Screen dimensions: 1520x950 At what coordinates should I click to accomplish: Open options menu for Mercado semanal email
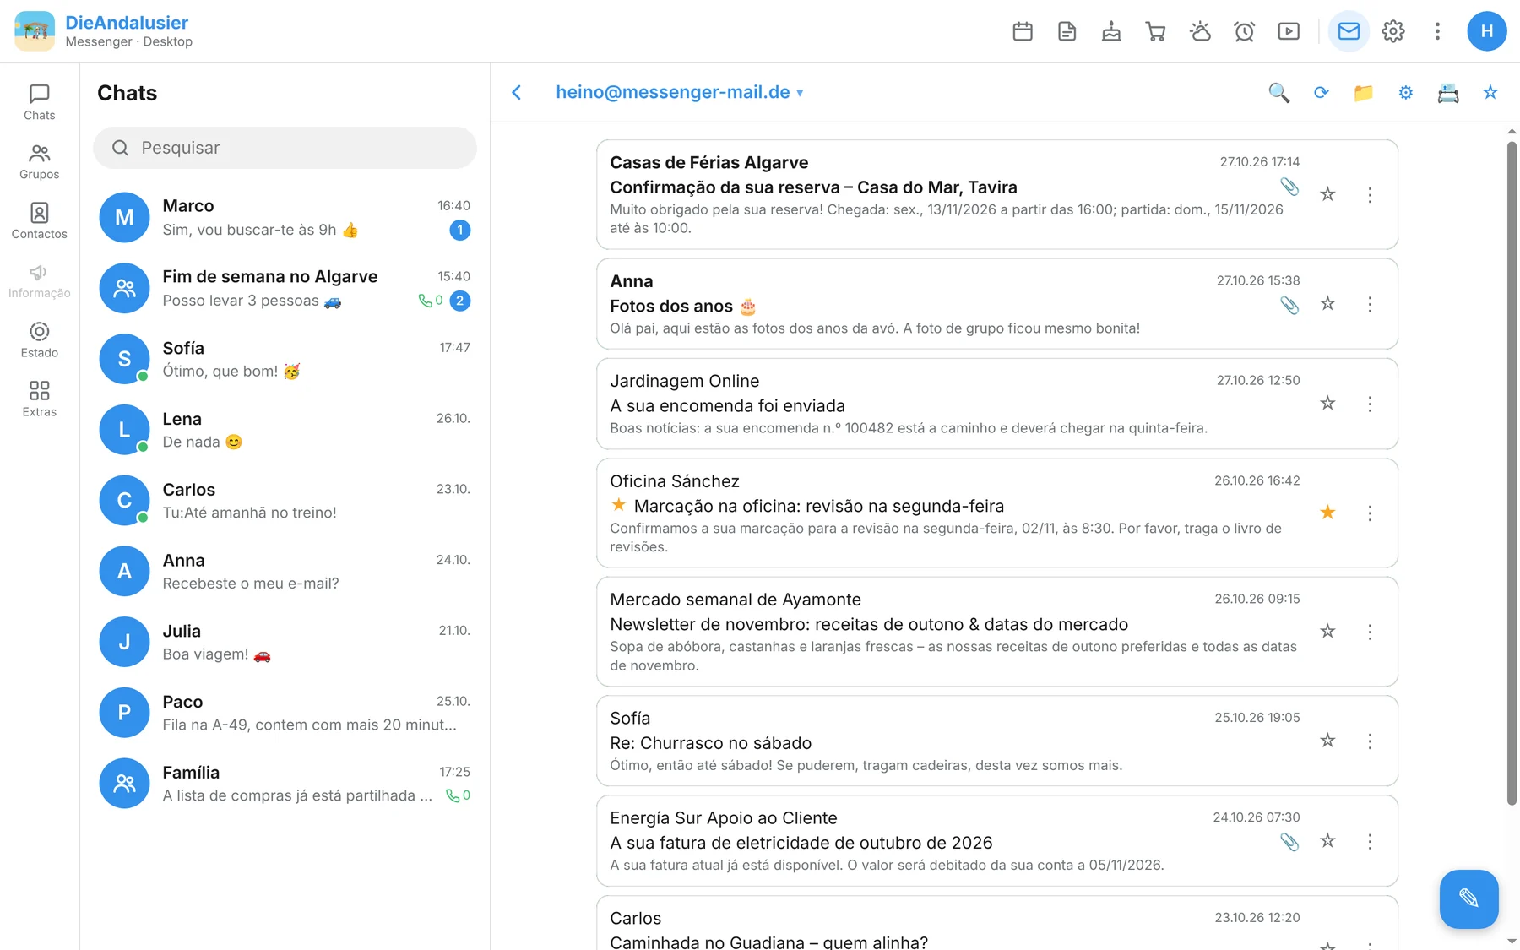(x=1370, y=632)
